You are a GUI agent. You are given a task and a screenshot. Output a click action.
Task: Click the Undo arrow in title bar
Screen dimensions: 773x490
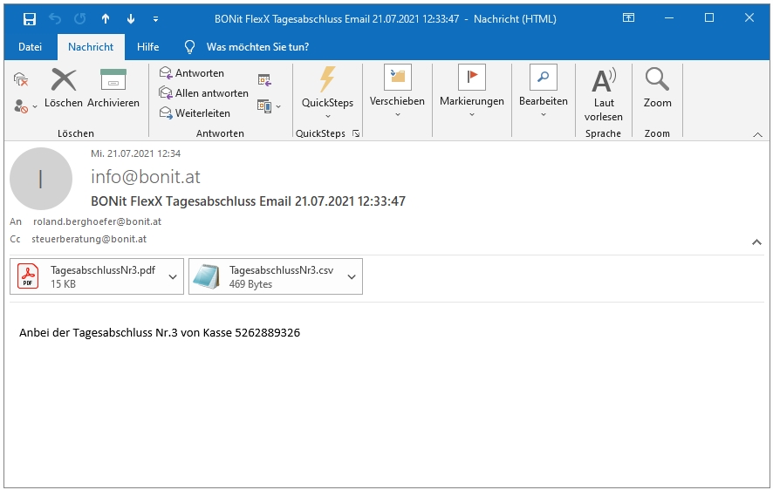point(55,19)
